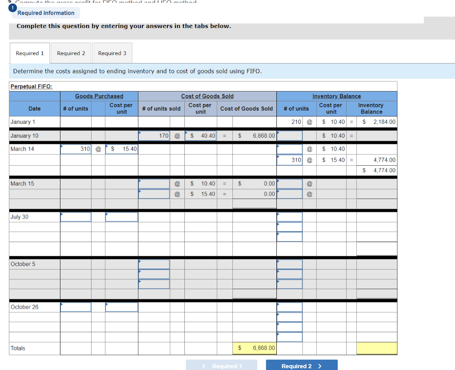Click the yellow Totals inventory balance cell

tap(376, 348)
